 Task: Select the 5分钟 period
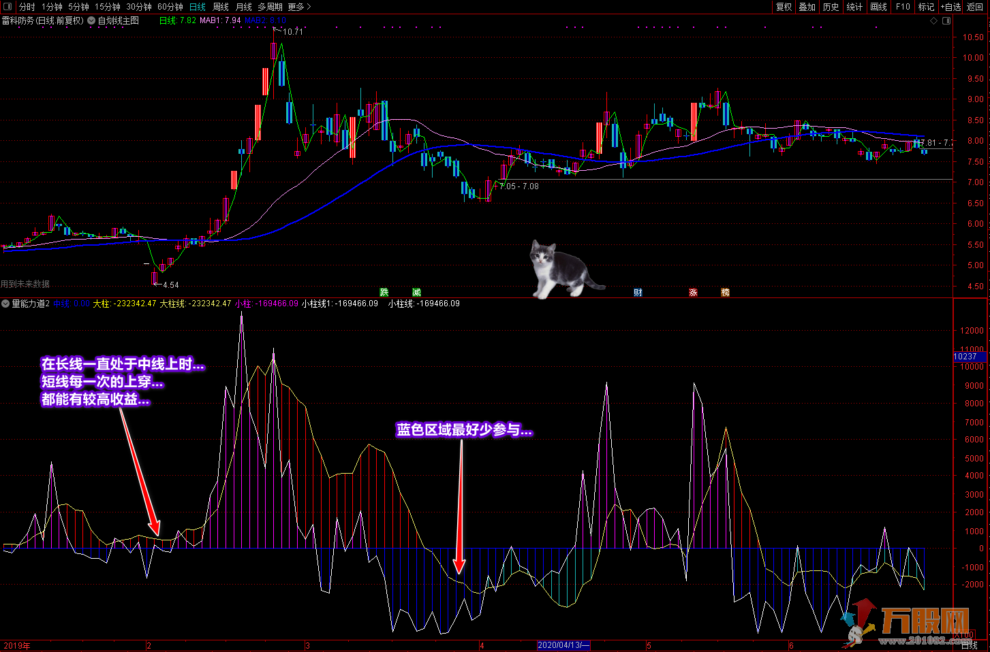coord(78,7)
